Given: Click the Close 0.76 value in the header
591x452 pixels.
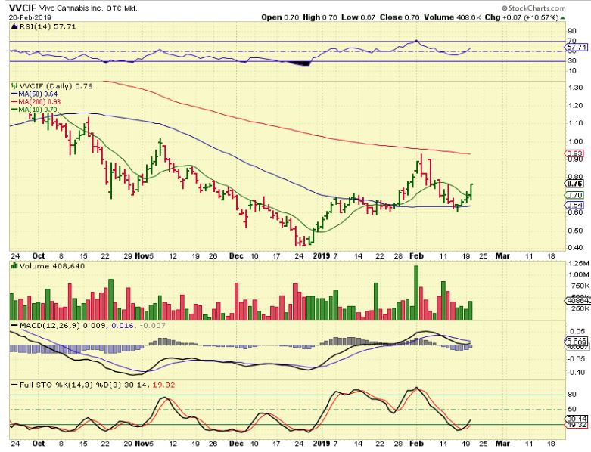Looking at the screenshot, I should point(400,17).
